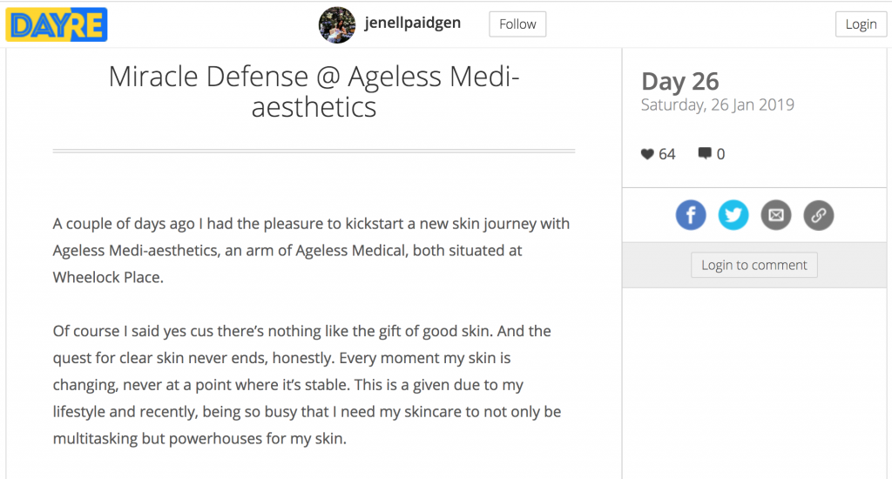Click the comment bubble icon
The width and height of the screenshot is (892, 479).
coord(704,153)
